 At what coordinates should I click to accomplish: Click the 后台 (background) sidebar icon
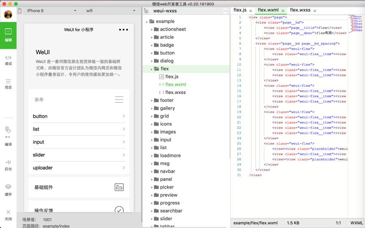click(8, 165)
